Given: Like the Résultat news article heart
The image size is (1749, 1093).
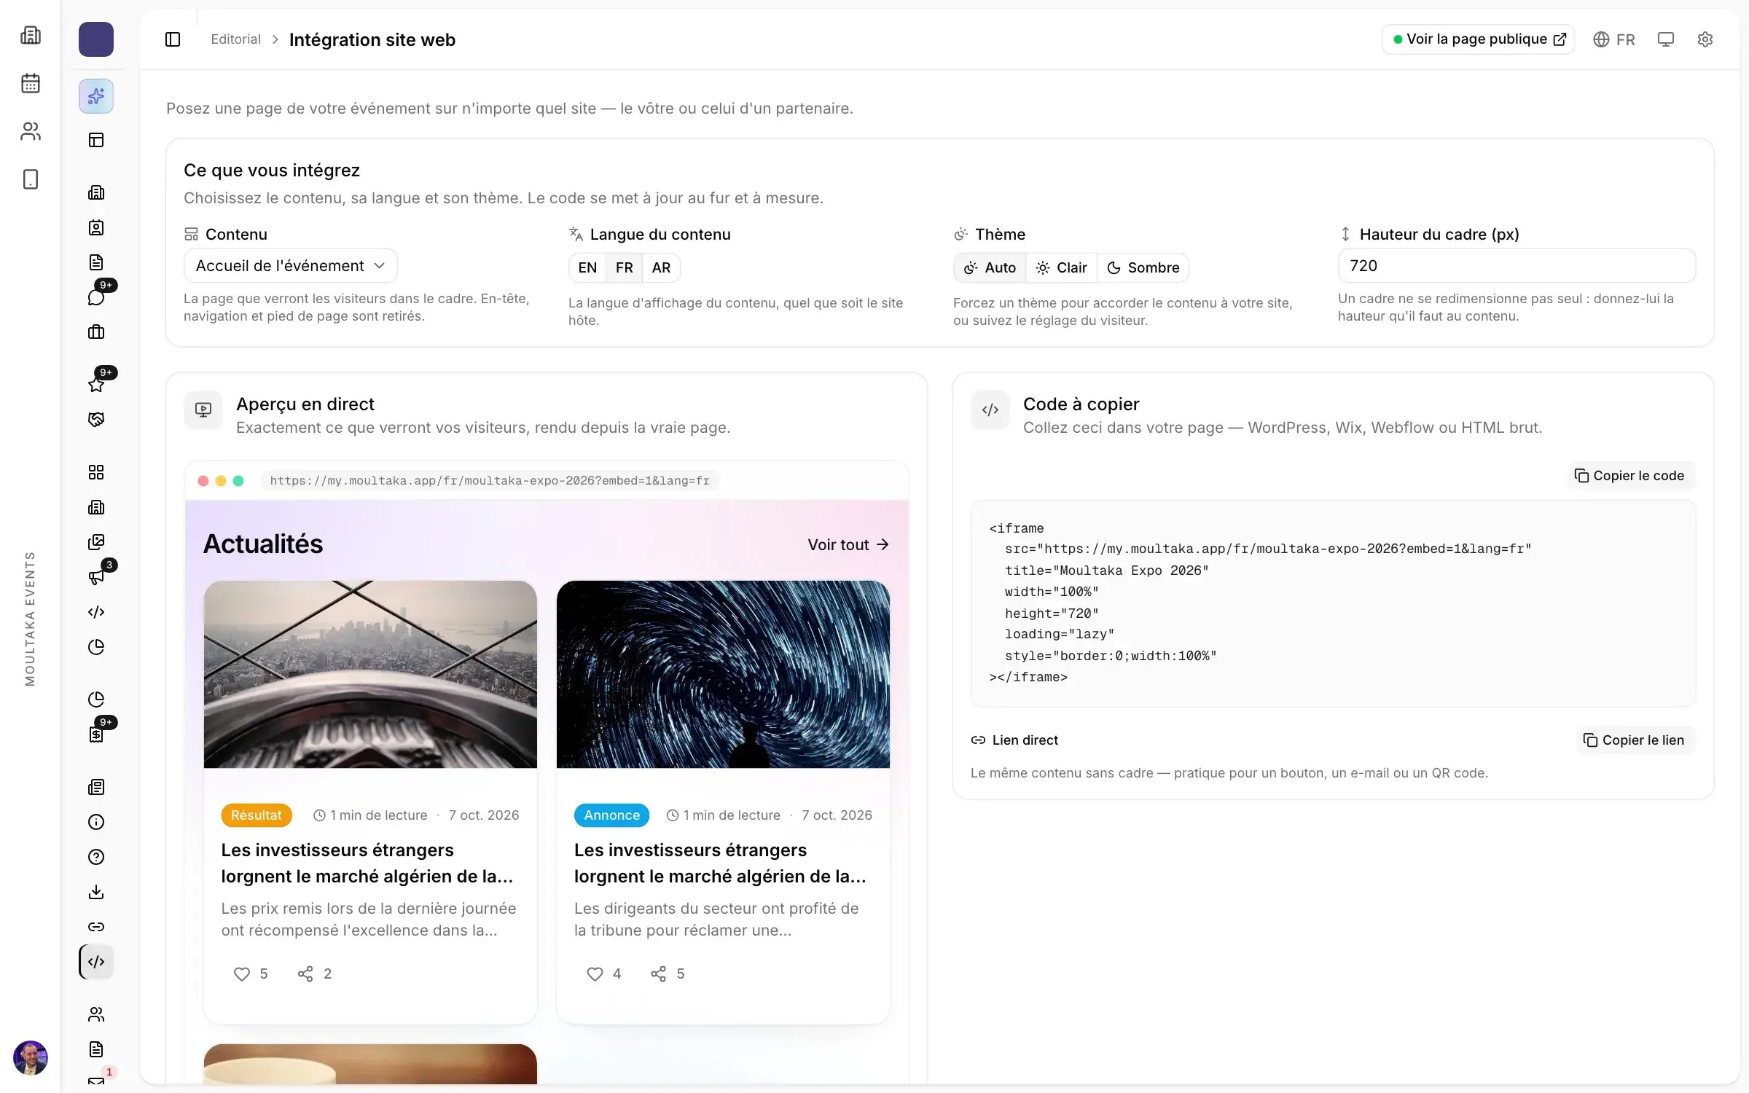Looking at the screenshot, I should (x=241, y=974).
